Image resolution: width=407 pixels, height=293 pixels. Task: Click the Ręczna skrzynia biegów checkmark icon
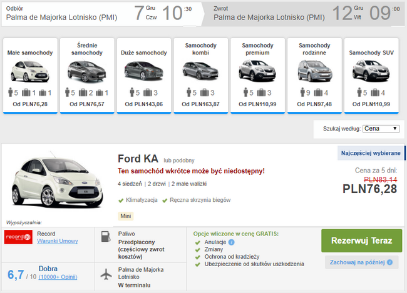(165, 201)
